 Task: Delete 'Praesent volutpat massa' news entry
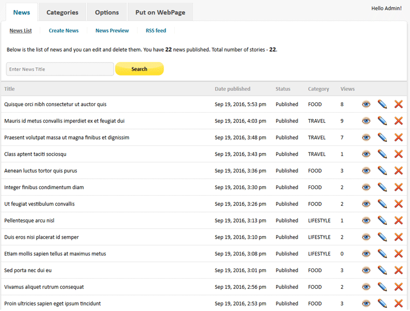tap(399, 137)
